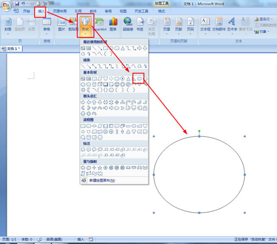Click language 英语(美国) in status bar
This screenshot has width=277, height=244.
54,239
